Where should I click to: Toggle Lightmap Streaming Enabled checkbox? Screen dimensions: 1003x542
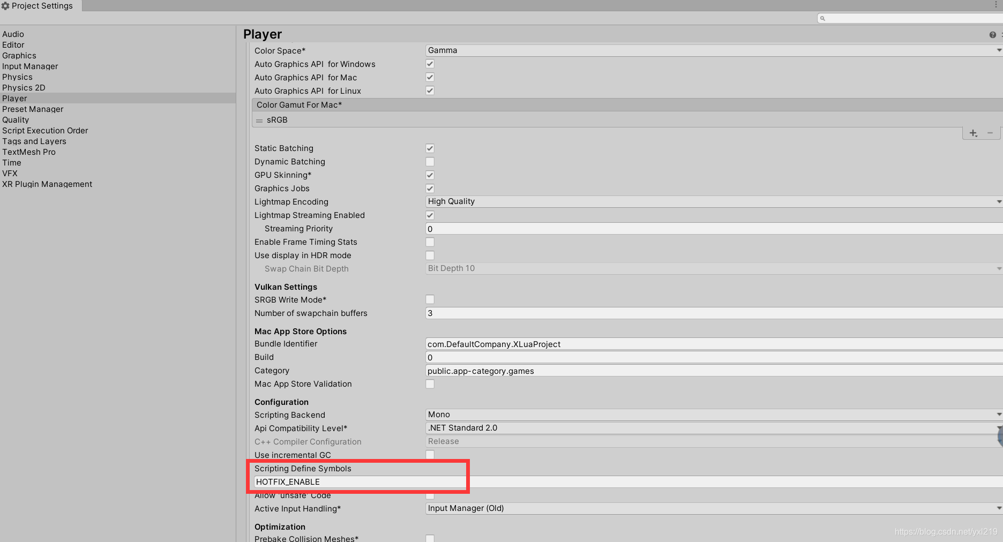coord(430,215)
